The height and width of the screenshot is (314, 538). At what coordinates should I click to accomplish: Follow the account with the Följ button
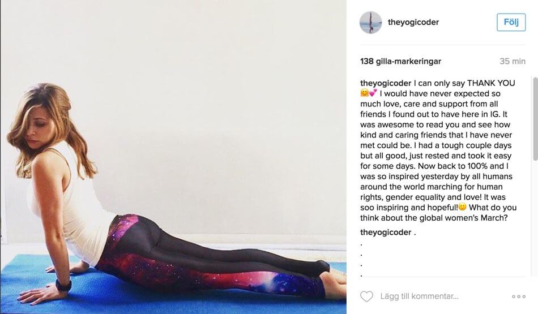pos(511,22)
